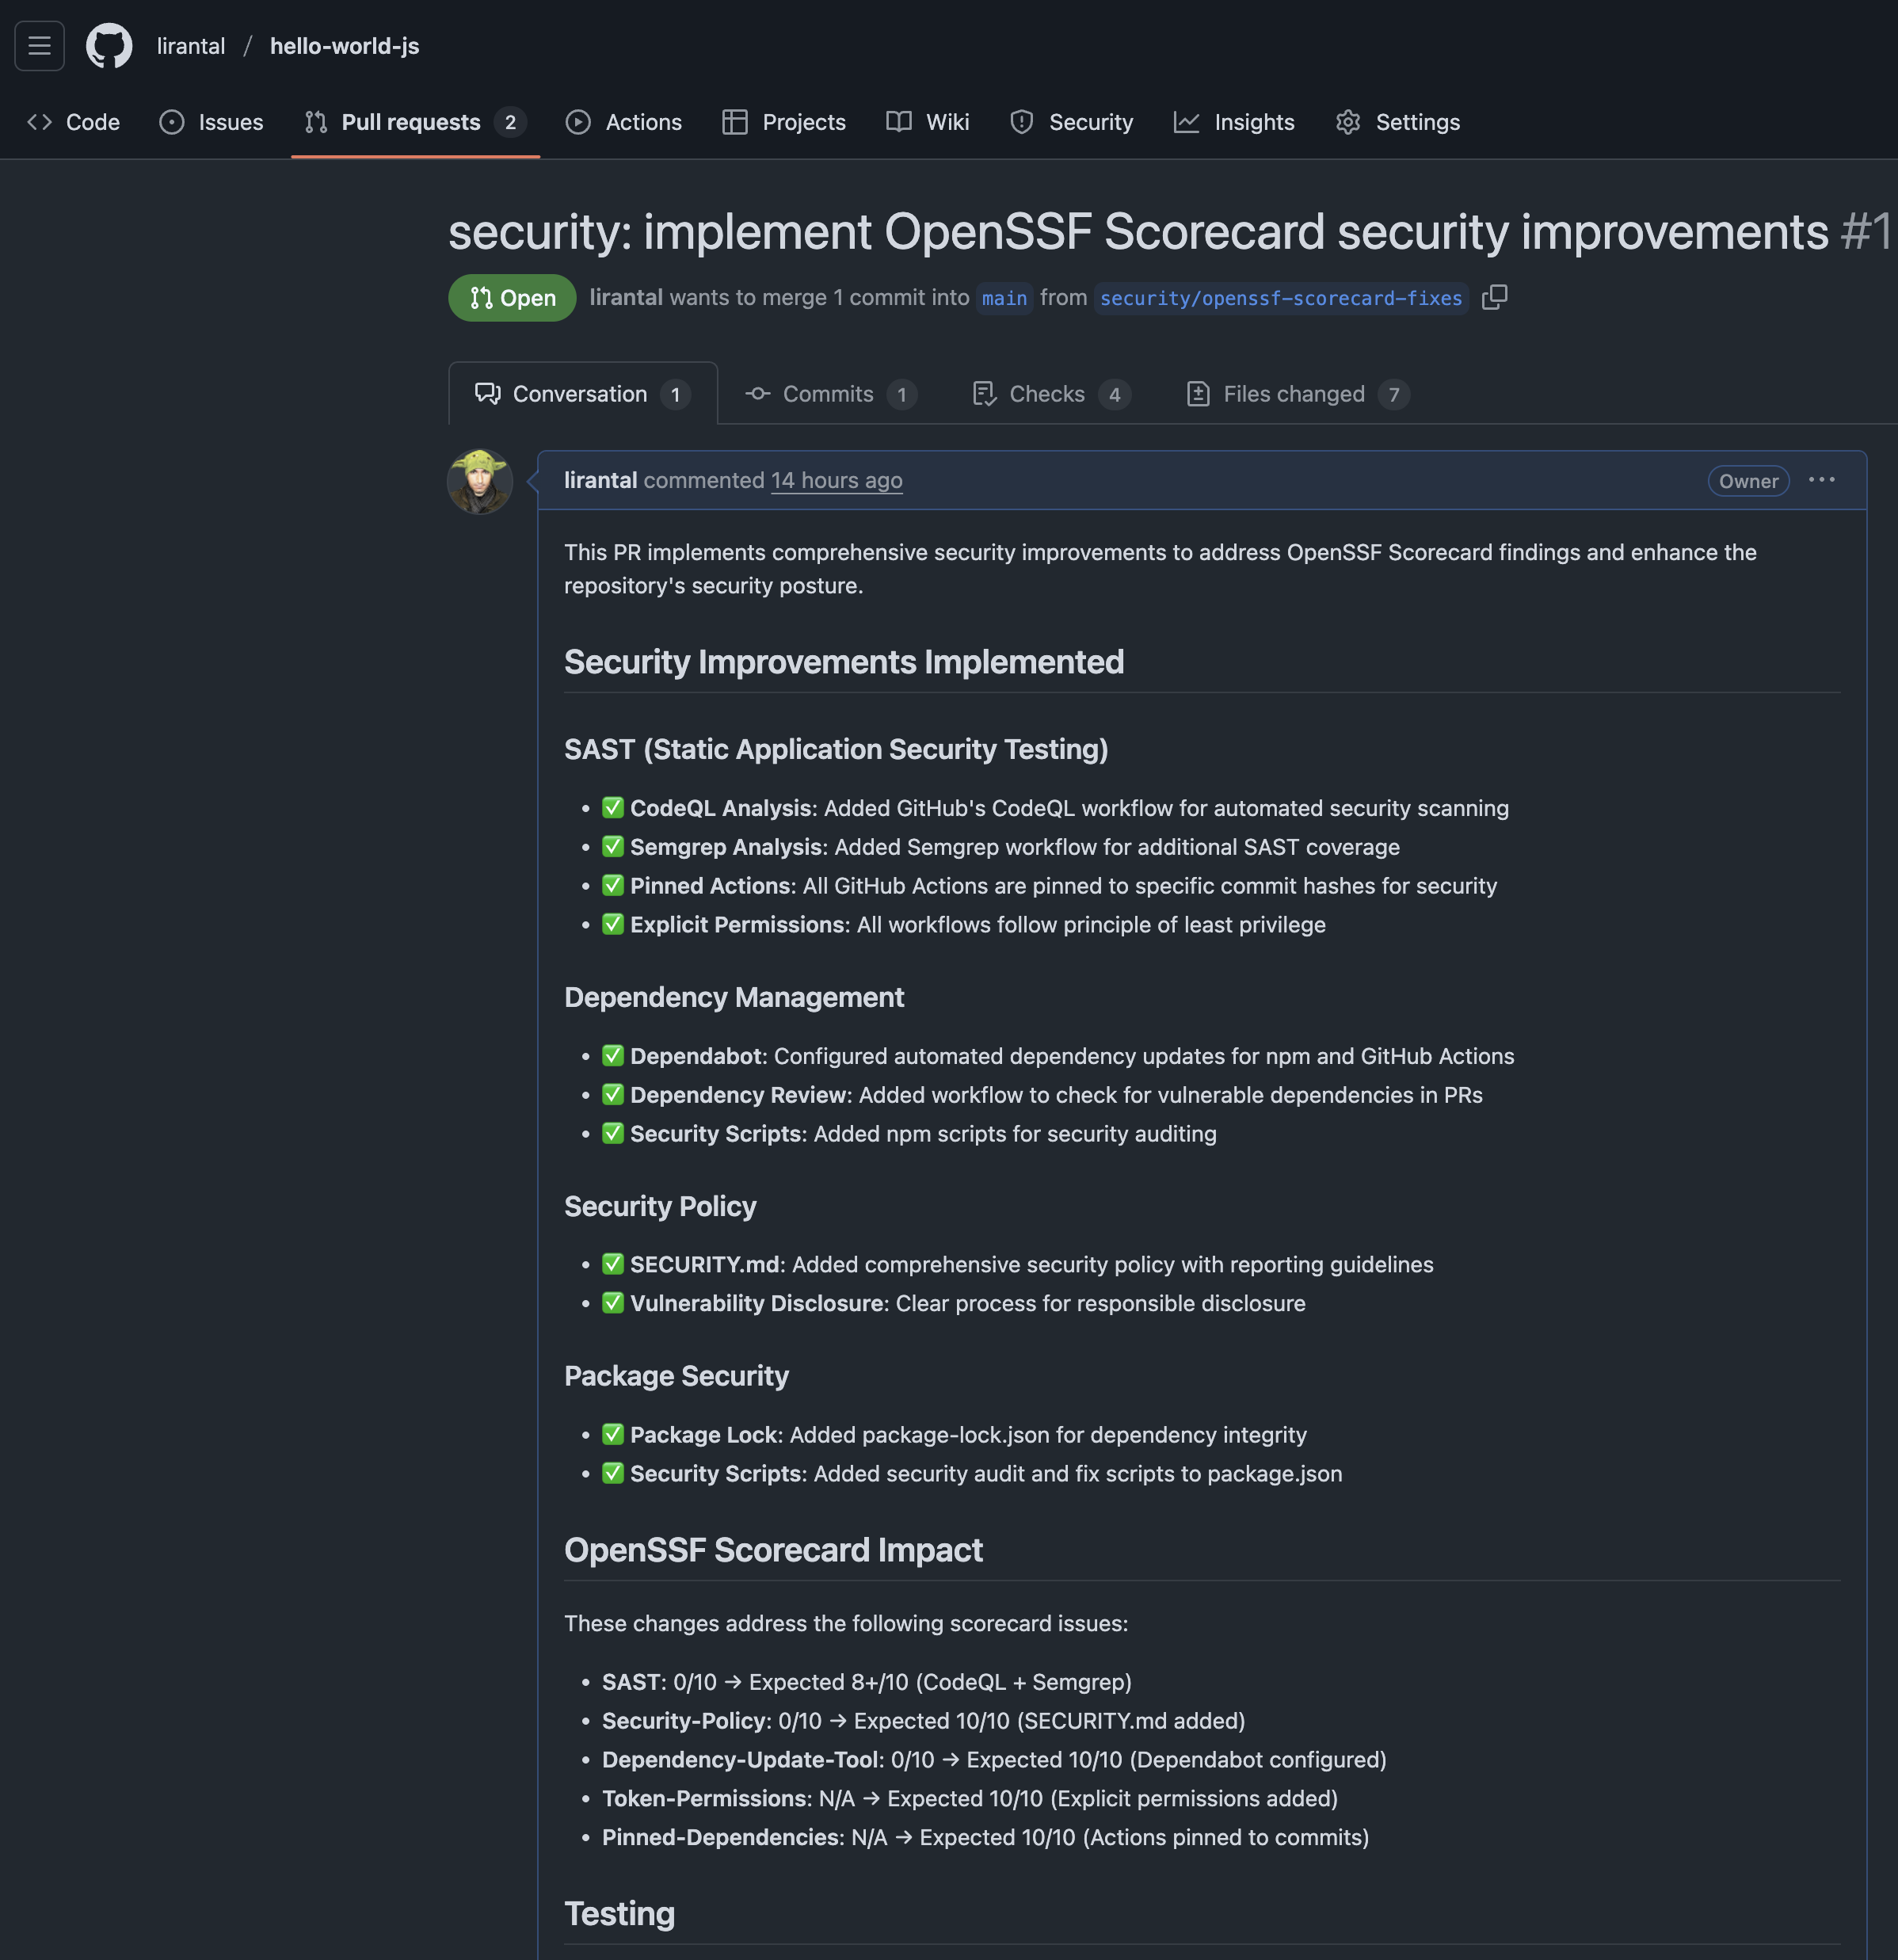Screen dimensions: 1898x1960
Task: Open repository Settings
Action: pos(1398,122)
